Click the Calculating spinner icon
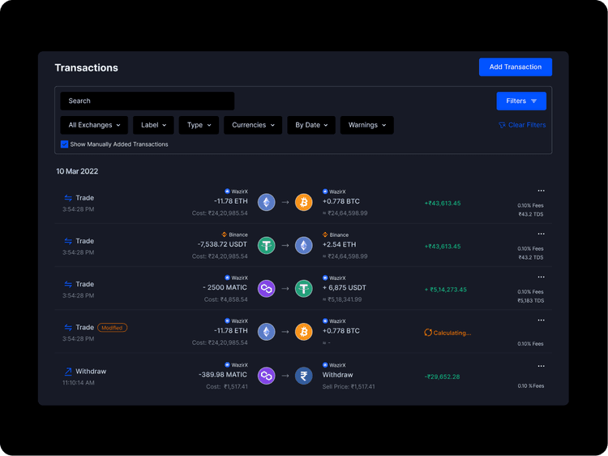The height and width of the screenshot is (456, 608). (x=428, y=333)
